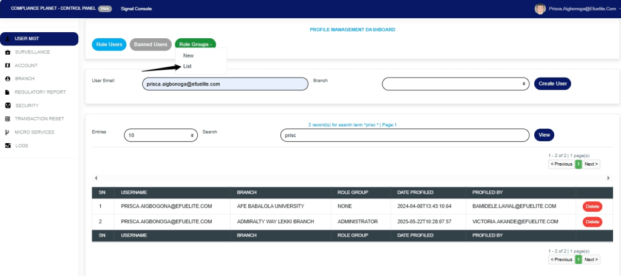Click the Create User button
The height and width of the screenshot is (276, 621).
552,84
